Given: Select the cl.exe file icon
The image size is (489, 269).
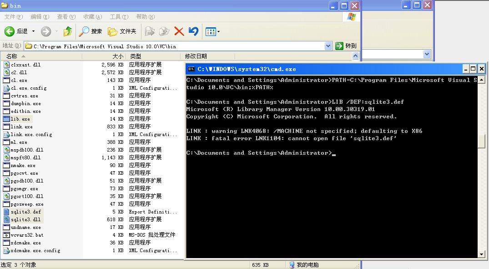Looking at the screenshot, I should (6, 80).
